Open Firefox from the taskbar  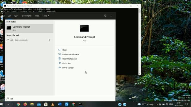pos(25,104)
